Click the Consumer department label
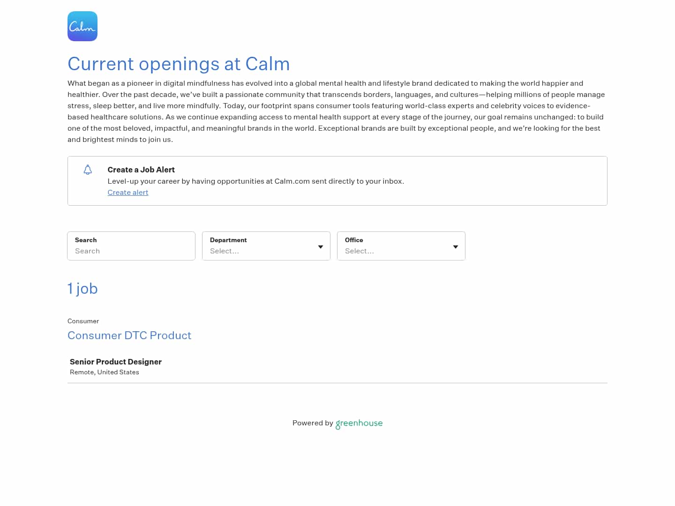 tap(83, 321)
